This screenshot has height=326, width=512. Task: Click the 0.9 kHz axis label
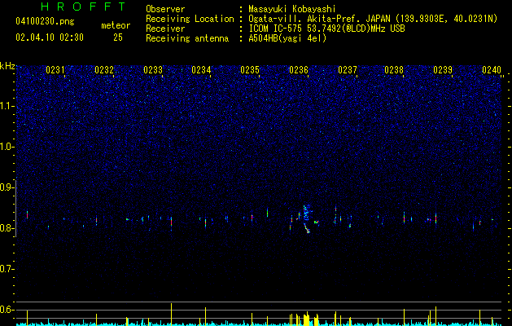tap(7, 187)
